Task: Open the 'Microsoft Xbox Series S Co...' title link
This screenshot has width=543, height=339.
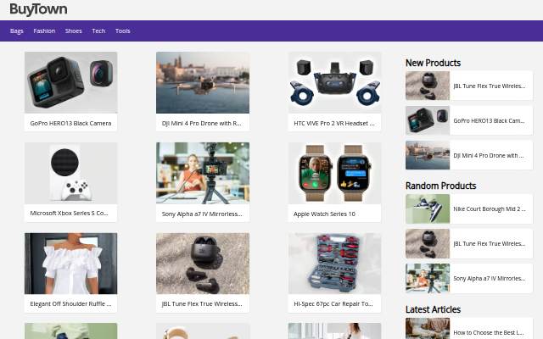Action: (x=69, y=213)
